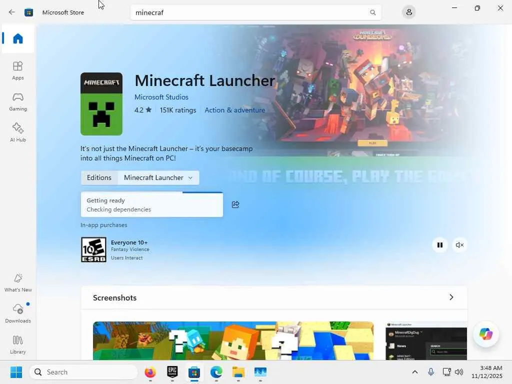Click the Fantasy Violence descriptor
This screenshot has width=512, height=384.
[x=130, y=249]
